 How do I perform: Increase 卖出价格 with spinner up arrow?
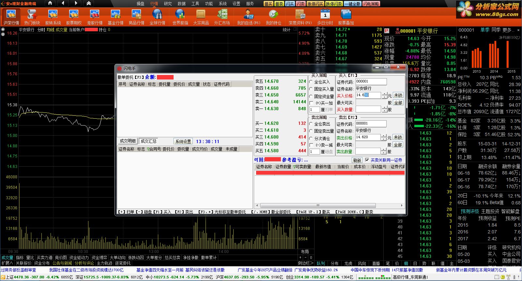(x=384, y=136)
